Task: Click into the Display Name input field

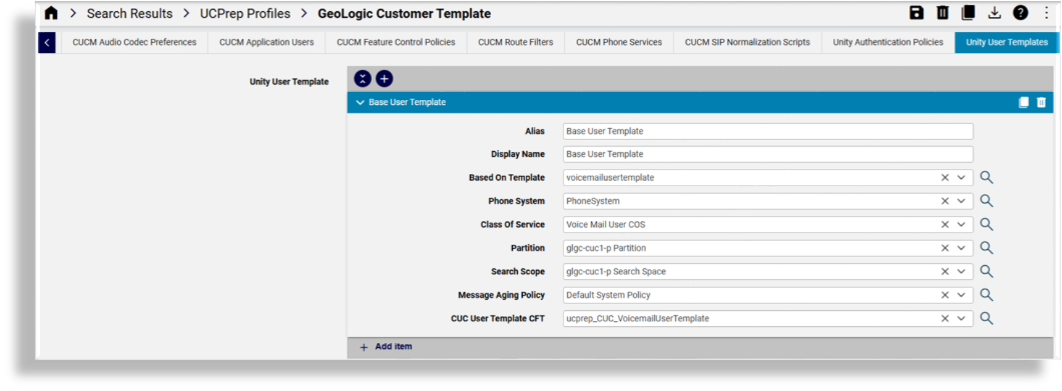Action: point(766,154)
